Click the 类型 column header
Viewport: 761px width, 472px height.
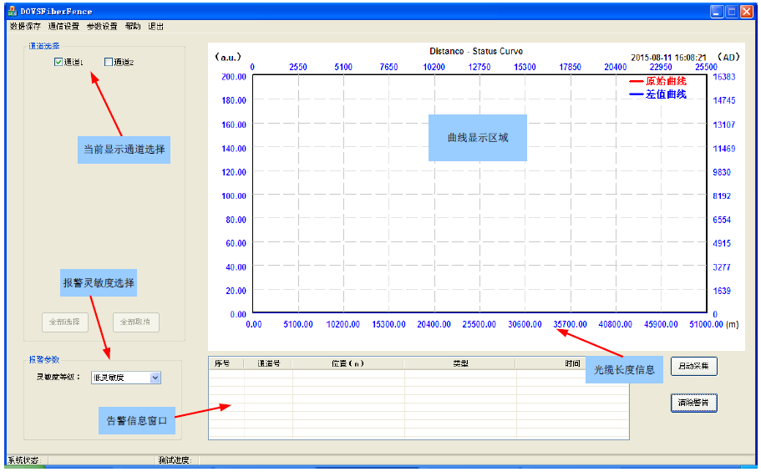point(460,363)
